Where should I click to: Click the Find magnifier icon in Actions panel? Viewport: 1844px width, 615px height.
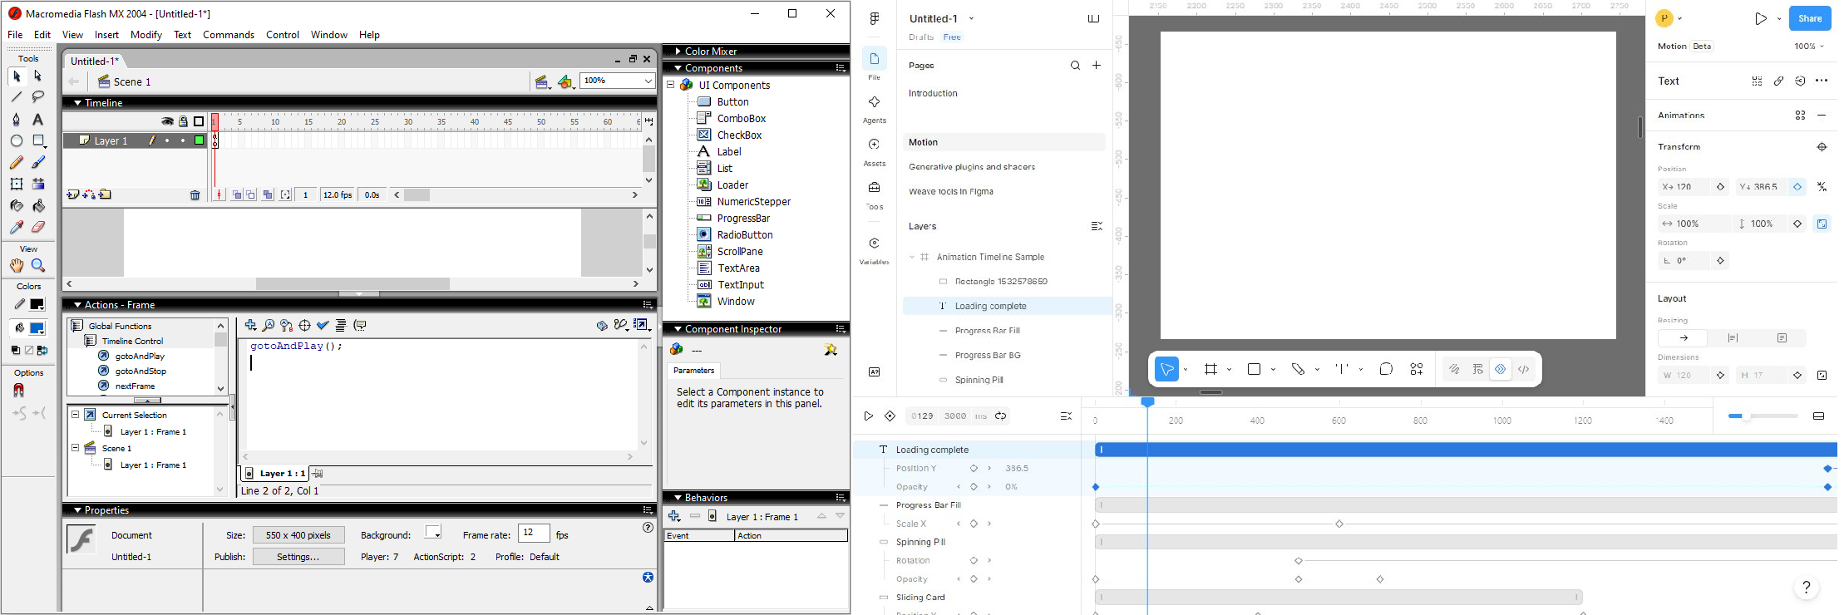pos(269,326)
